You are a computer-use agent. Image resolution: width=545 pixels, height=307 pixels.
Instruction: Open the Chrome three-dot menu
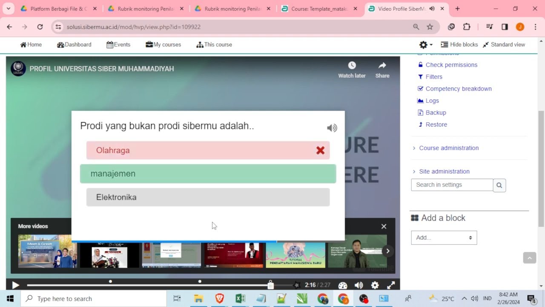535,27
